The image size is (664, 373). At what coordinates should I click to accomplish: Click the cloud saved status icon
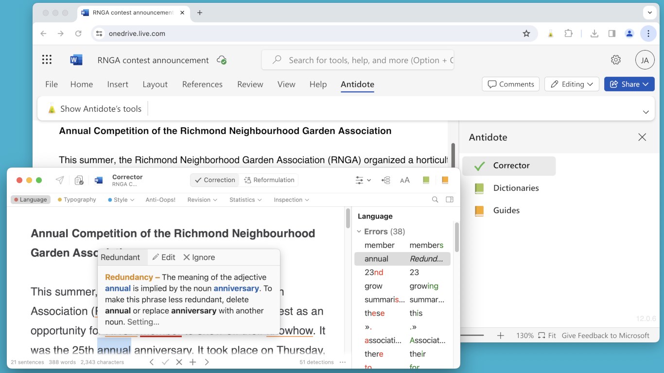222,60
